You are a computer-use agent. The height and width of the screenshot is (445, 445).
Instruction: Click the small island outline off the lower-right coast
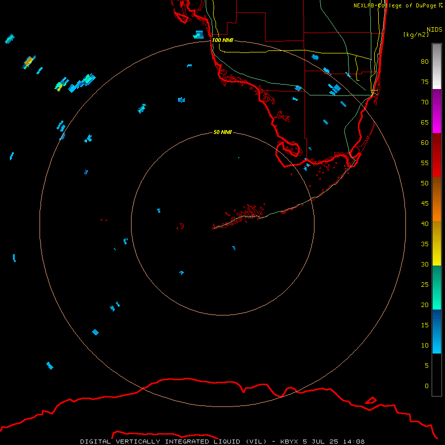pos(371,400)
